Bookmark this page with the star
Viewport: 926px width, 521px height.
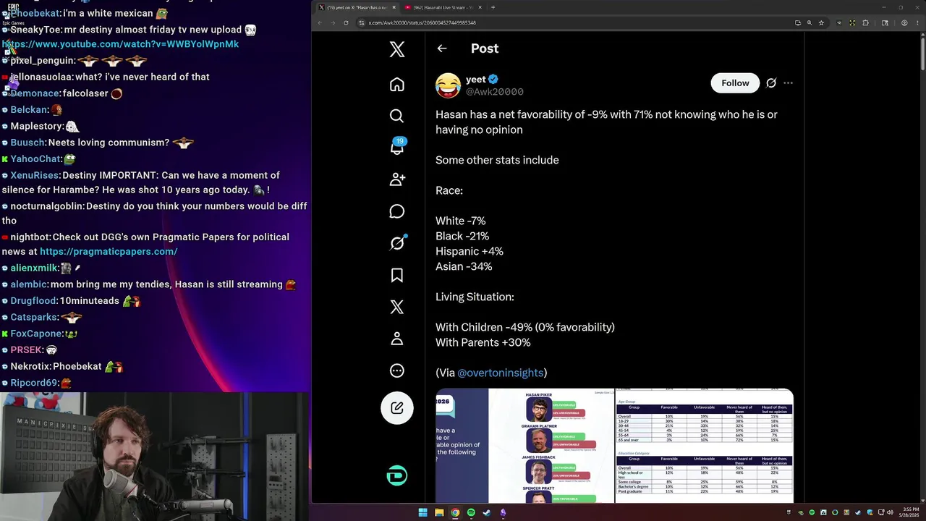821,22
